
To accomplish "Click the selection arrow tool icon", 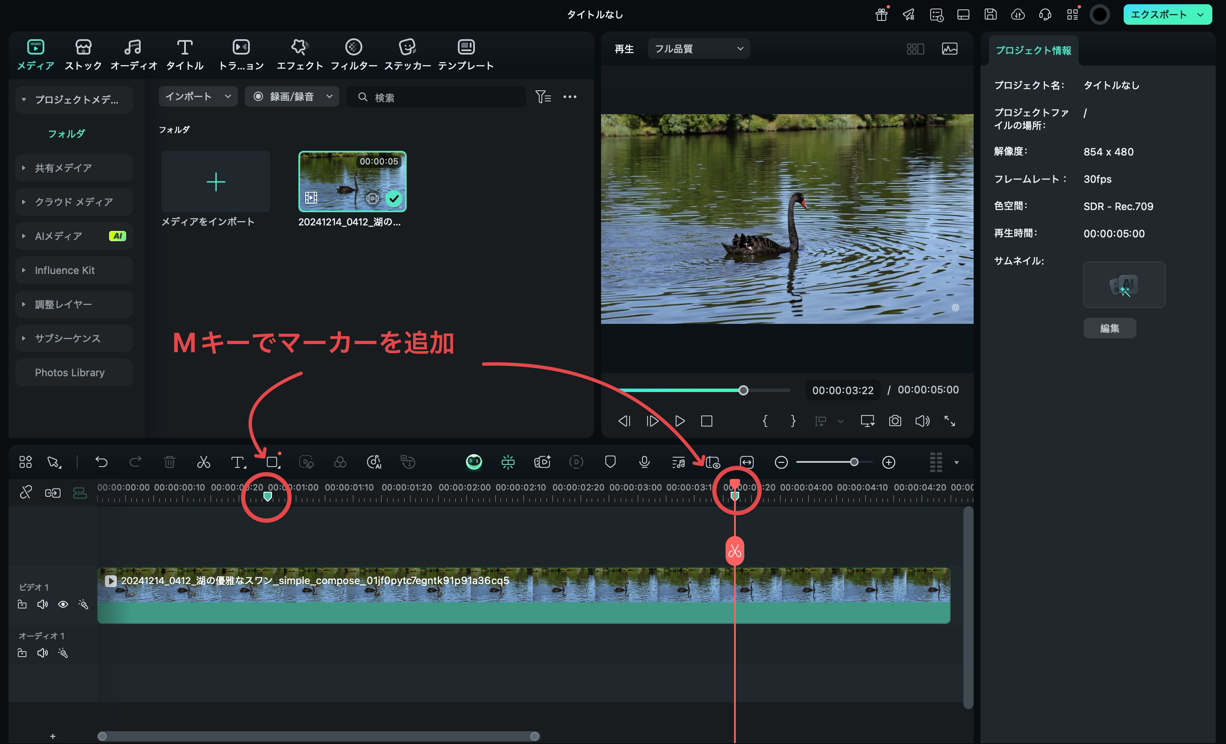I will (x=54, y=462).
